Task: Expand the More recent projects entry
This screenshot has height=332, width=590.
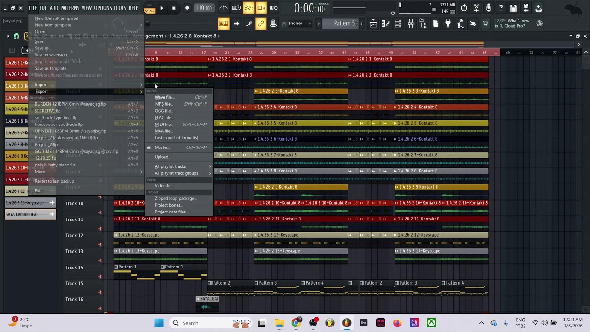Action: pyautogui.click(x=87, y=172)
